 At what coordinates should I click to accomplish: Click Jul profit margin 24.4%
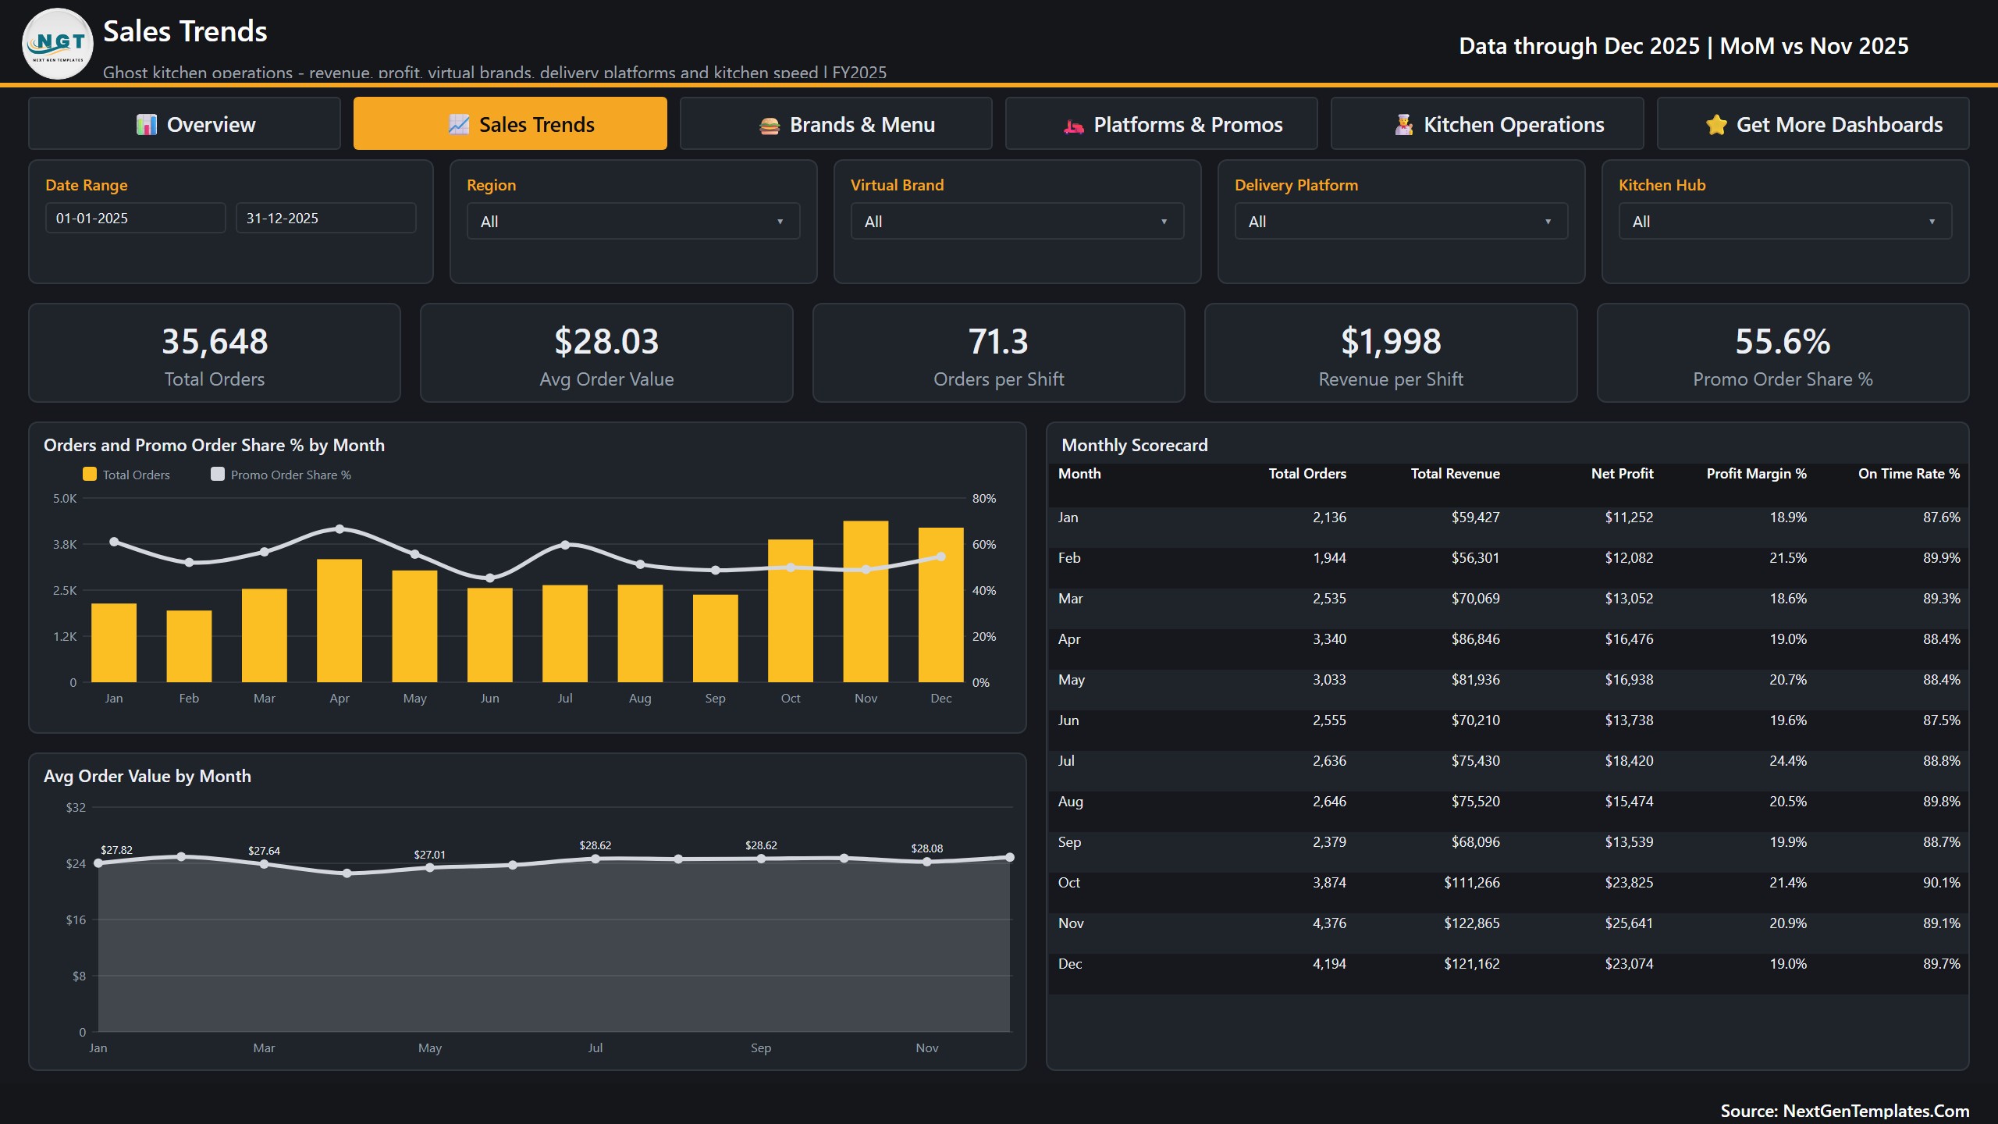[x=1788, y=761]
